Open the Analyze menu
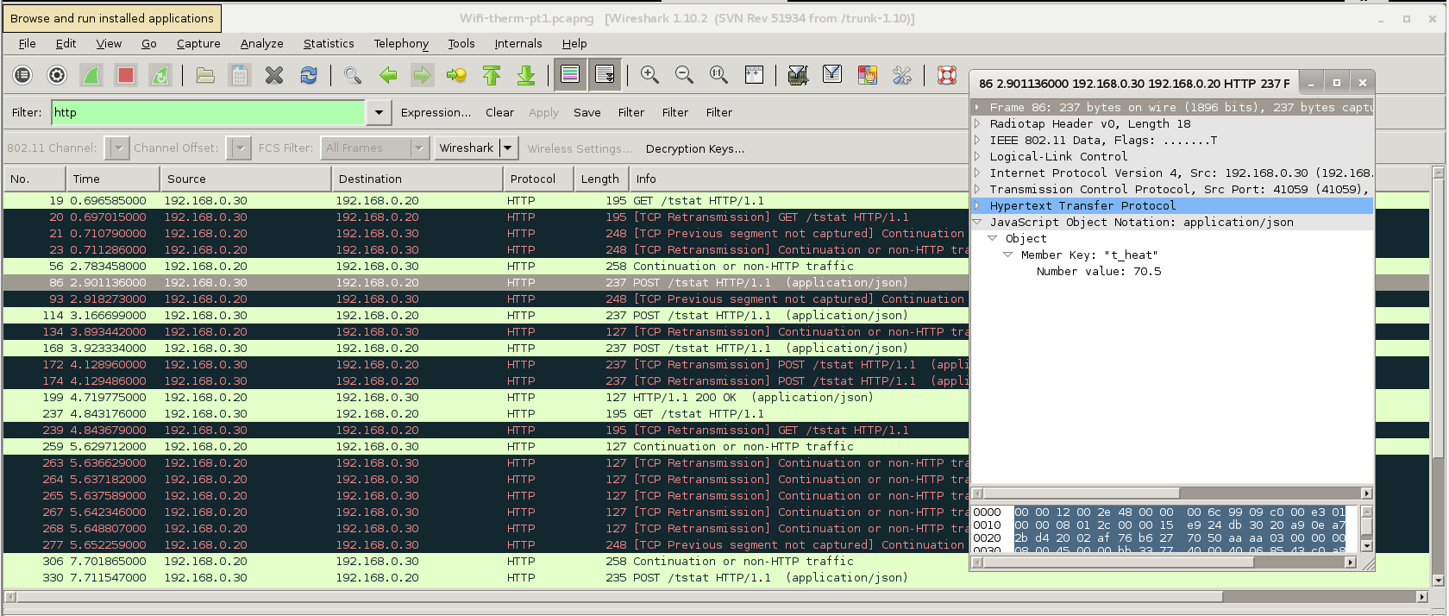This screenshot has width=1449, height=616. pos(261,43)
